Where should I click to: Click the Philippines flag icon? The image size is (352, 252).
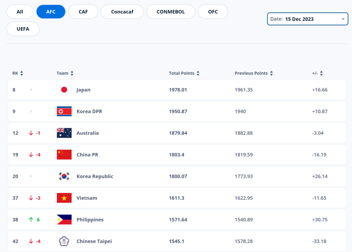coord(64,220)
